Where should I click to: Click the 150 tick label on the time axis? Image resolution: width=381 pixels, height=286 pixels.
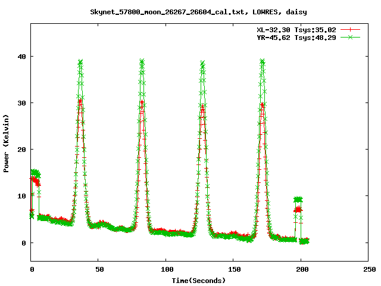[234, 269]
